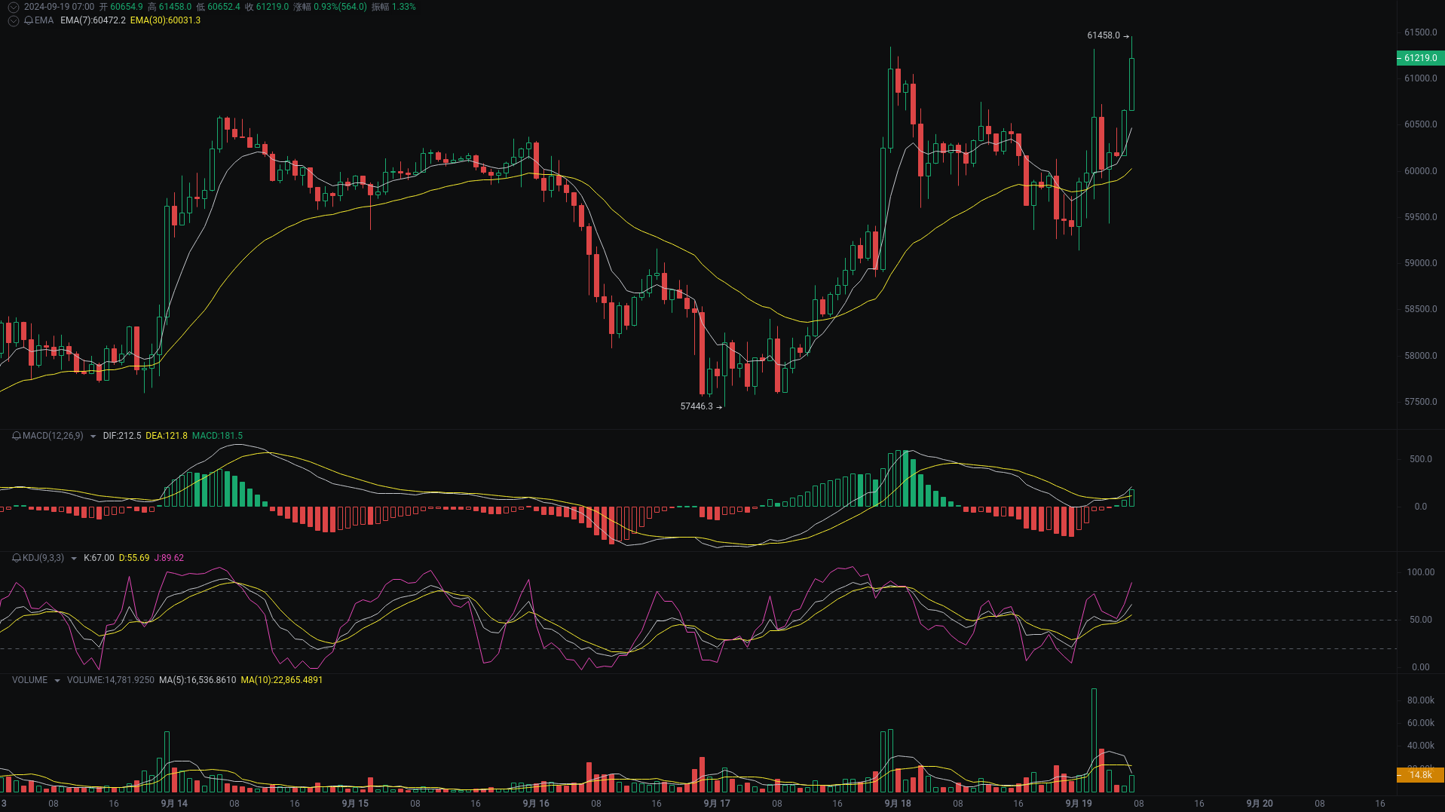Click the DIF:212.5 readout

tap(122, 436)
